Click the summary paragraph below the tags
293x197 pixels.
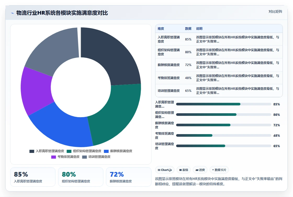pyautogui.click(x=219, y=181)
